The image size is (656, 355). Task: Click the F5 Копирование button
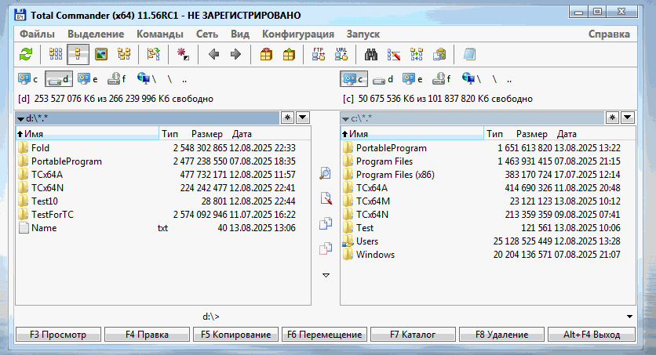coord(235,335)
